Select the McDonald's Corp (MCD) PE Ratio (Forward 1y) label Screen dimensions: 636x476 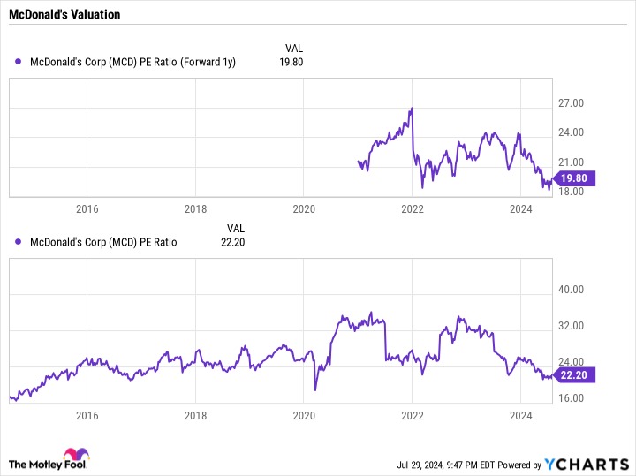coord(132,62)
